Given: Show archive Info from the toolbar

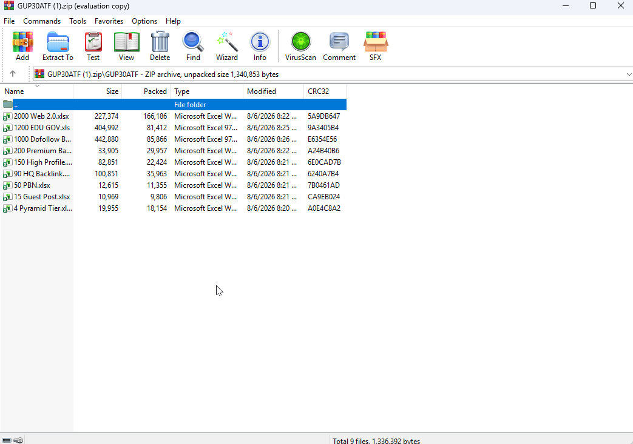Looking at the screenshot, I should click(x=260, y=46).
